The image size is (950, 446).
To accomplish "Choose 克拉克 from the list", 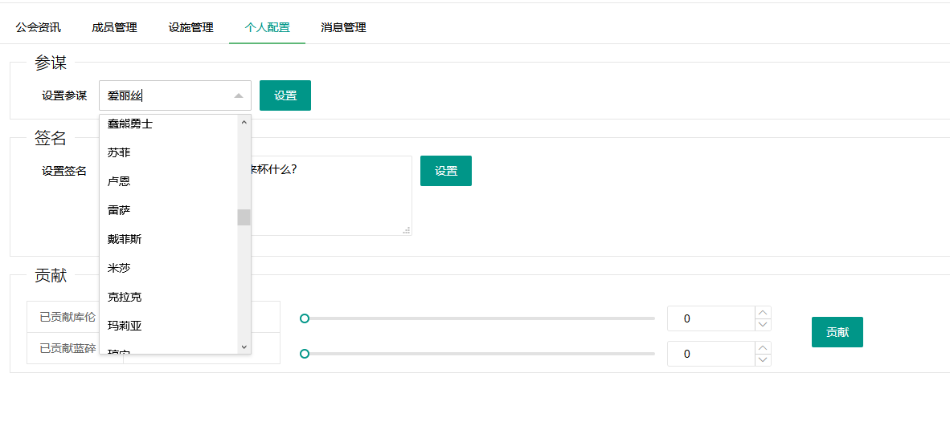I will [169, 298].
